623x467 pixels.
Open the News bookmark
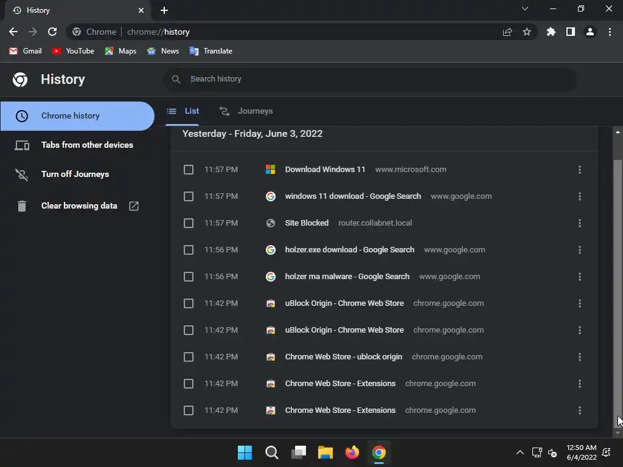tap(163, 51)
